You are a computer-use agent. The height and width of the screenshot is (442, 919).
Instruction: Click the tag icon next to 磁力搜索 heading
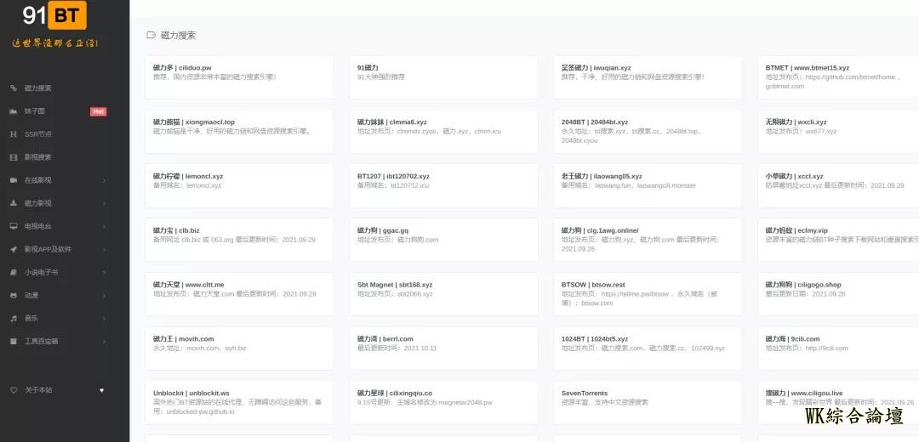(151, 35)
